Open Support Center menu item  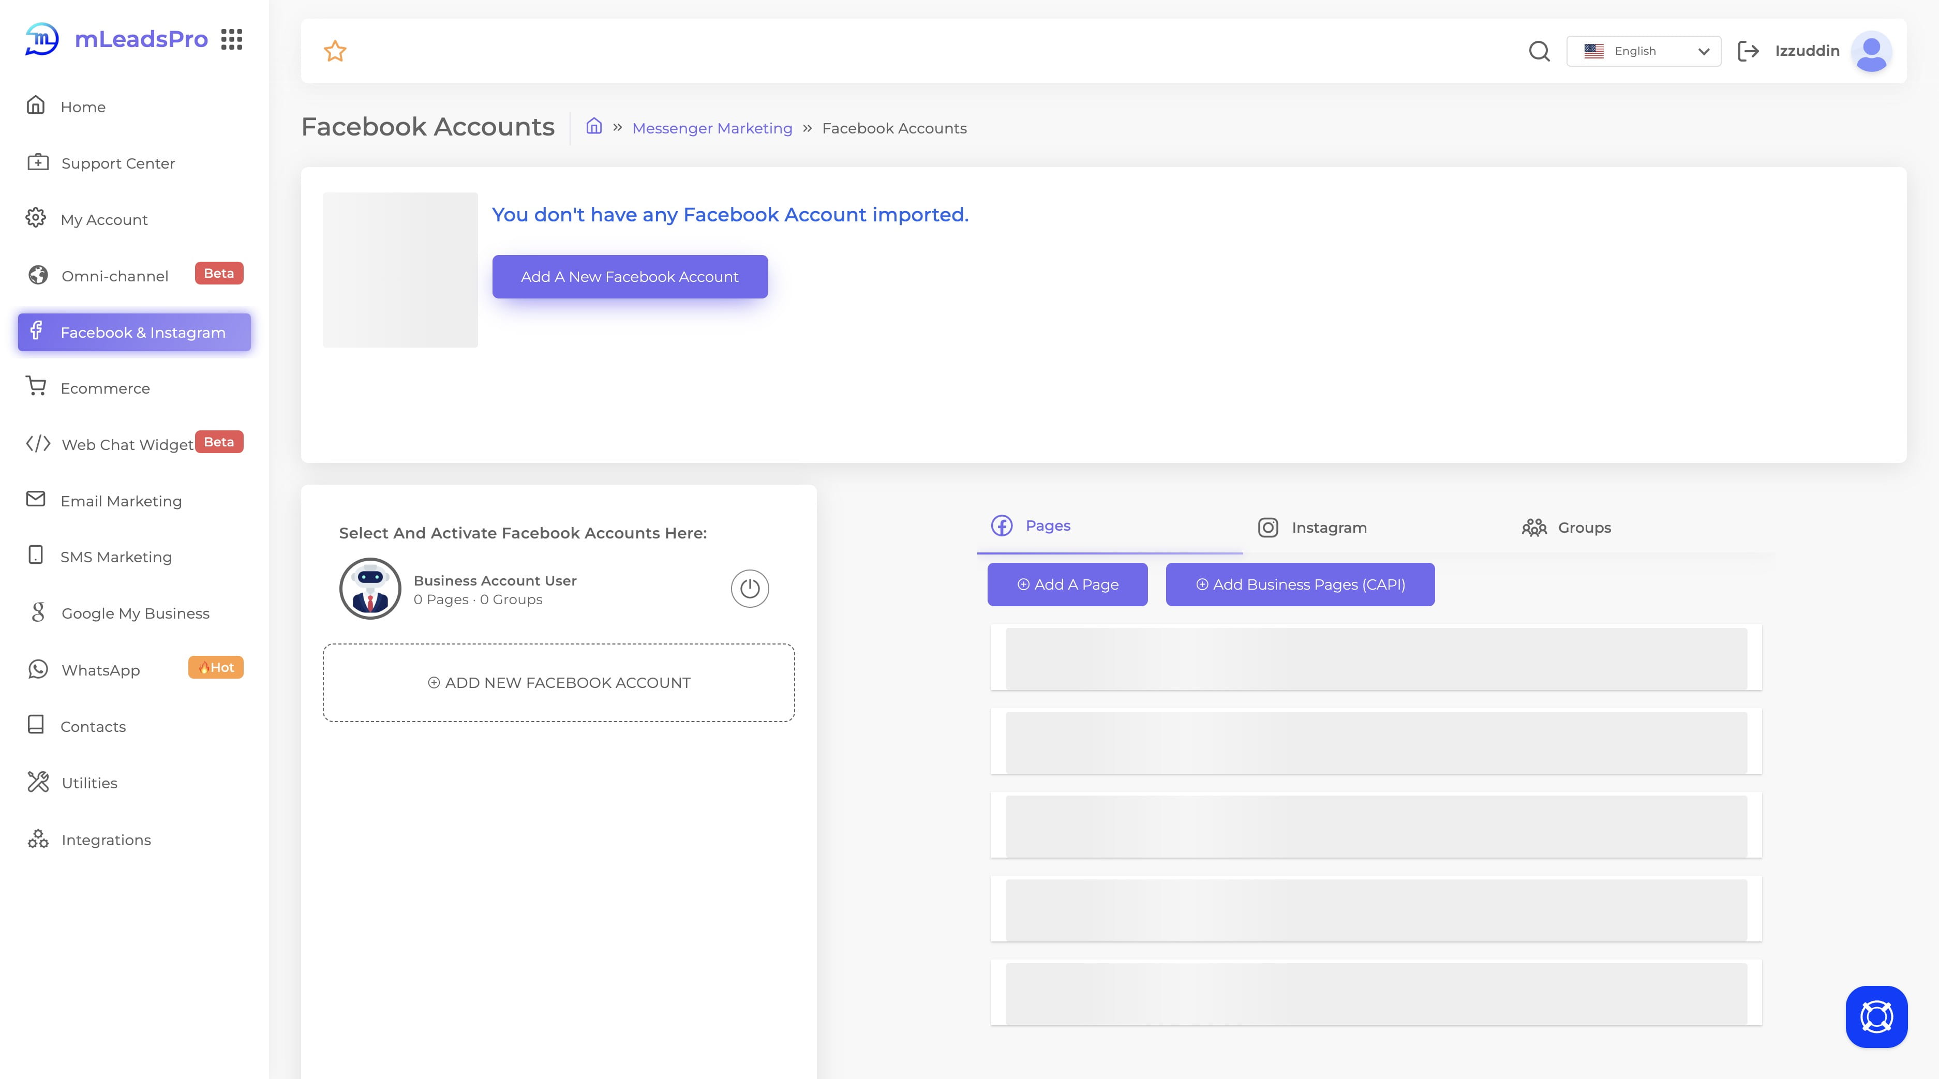pos(134,163)
